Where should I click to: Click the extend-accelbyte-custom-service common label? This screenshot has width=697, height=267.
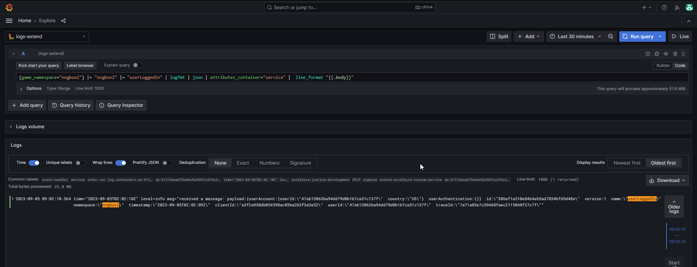[411, 180]
